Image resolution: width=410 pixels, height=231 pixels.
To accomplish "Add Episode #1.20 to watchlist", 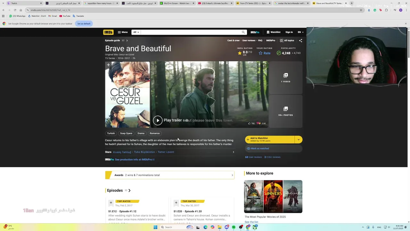I will [176, 203].
